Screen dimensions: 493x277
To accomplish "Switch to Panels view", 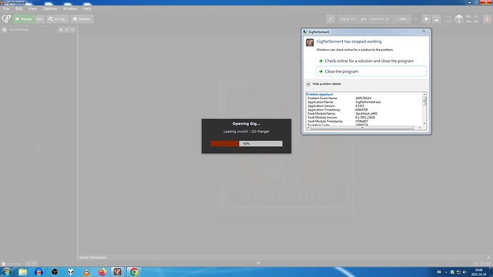I will (24, 19).
